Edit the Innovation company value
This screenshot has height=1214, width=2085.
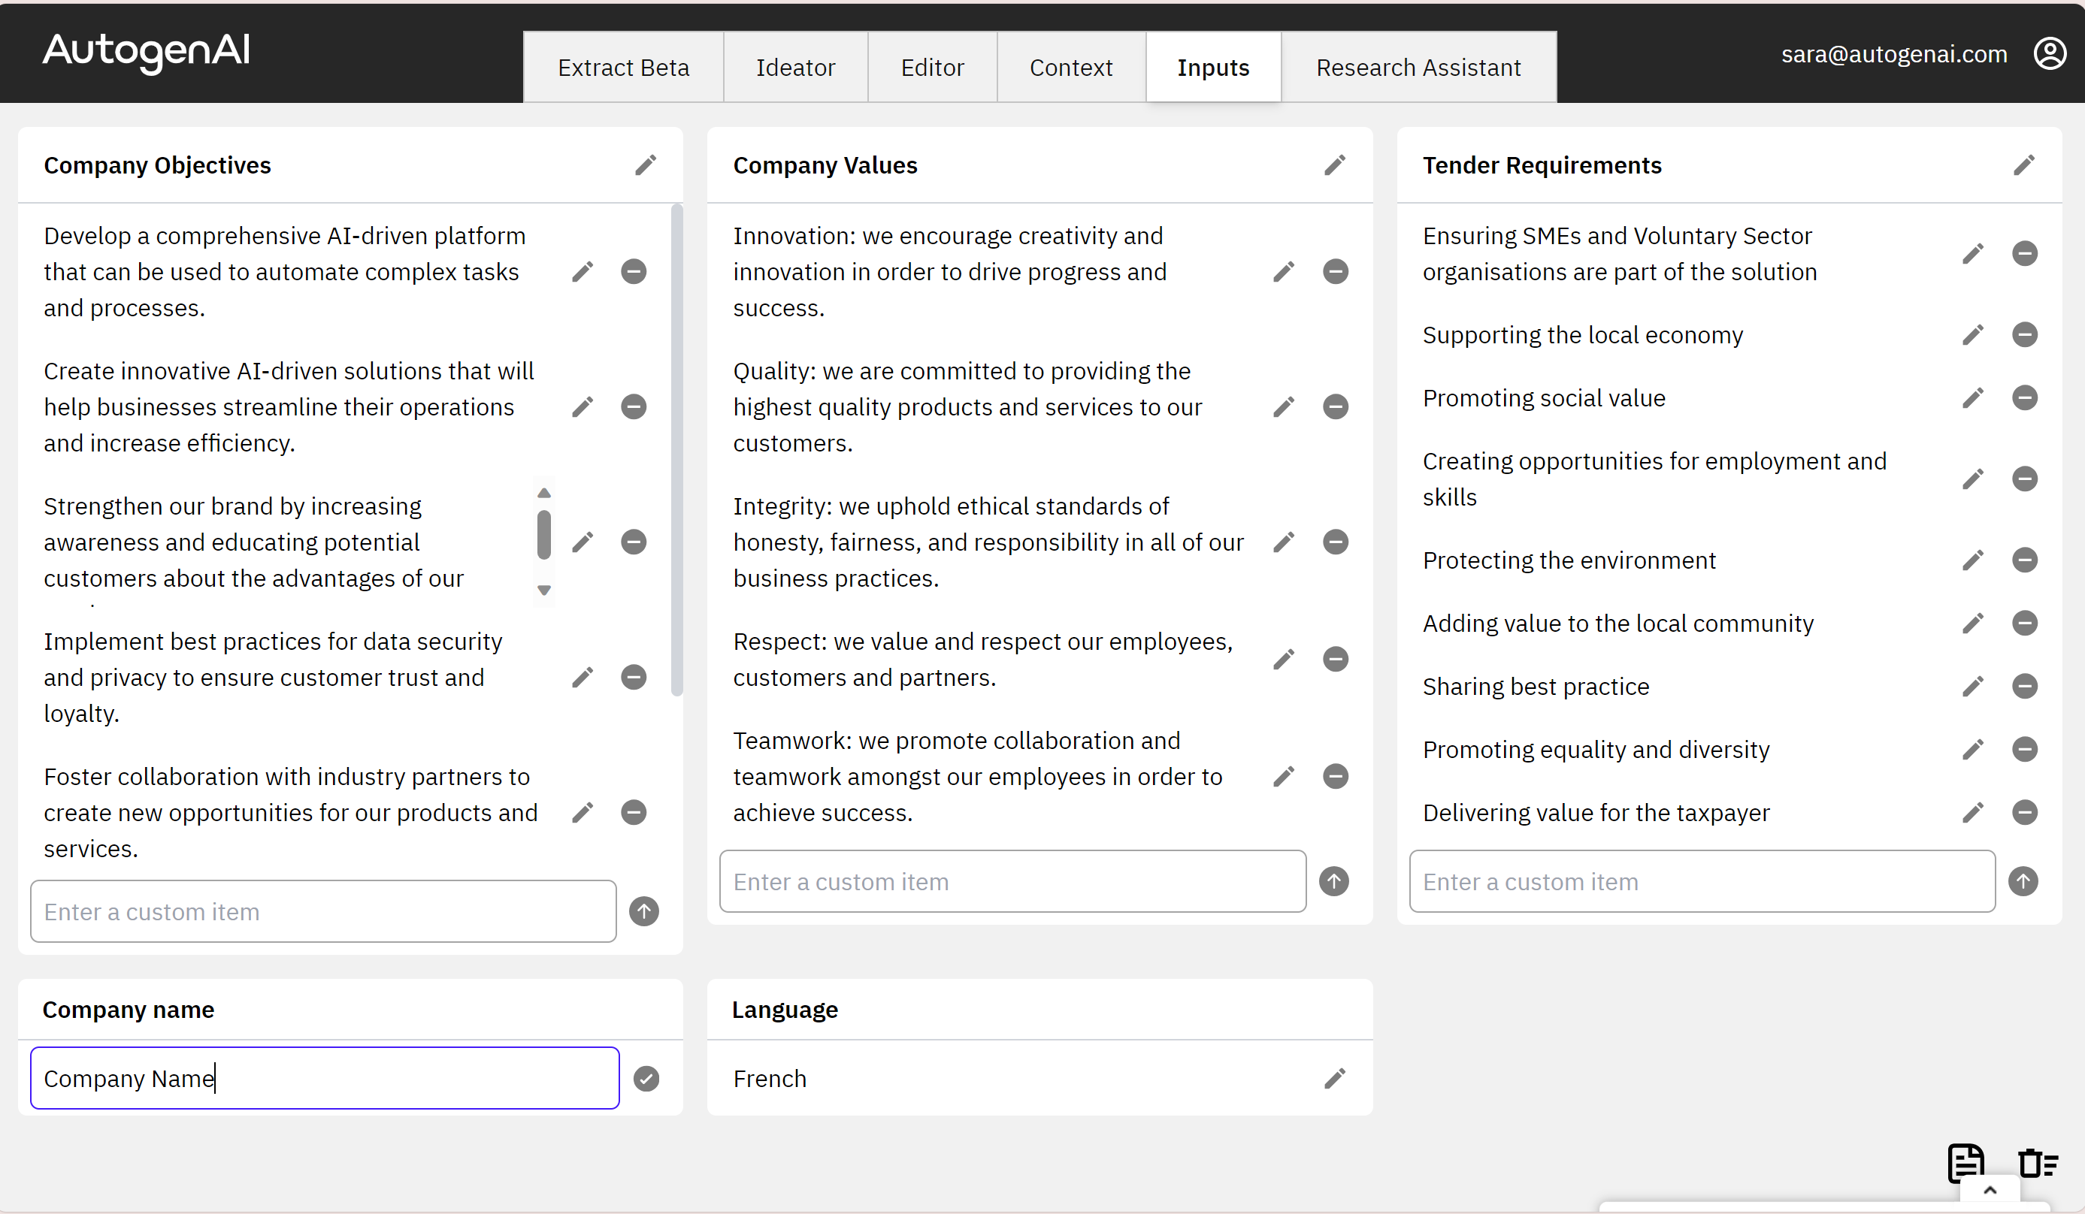[1284, 270]
